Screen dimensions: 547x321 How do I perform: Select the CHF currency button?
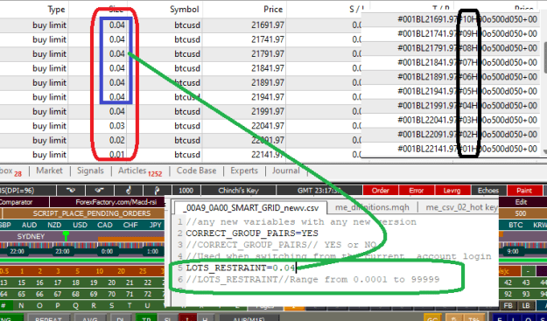(x=130, y=225)
